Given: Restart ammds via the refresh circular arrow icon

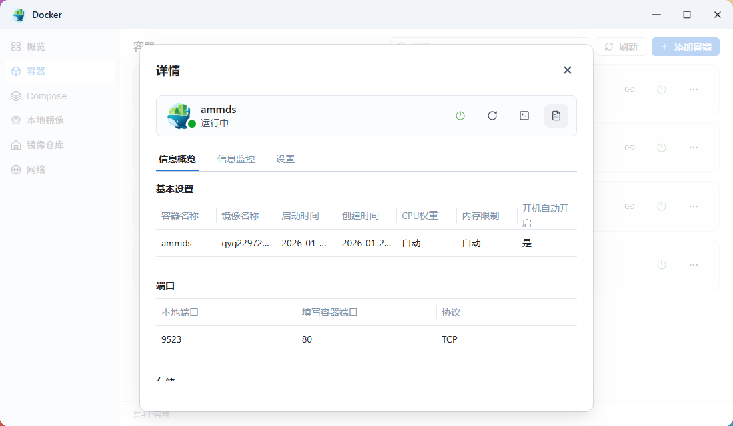Looking at the screenshot, I should point(492,115).
